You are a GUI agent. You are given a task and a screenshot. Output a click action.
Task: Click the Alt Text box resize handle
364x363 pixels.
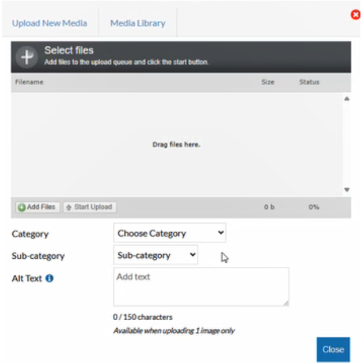286,302
